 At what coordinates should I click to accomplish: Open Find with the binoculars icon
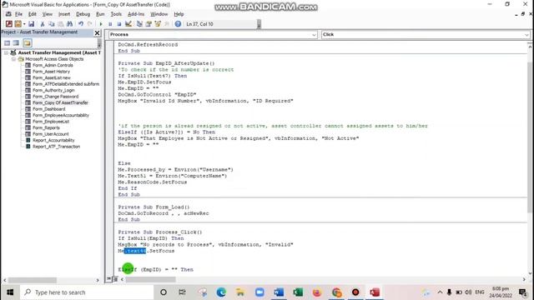point(69,24)
